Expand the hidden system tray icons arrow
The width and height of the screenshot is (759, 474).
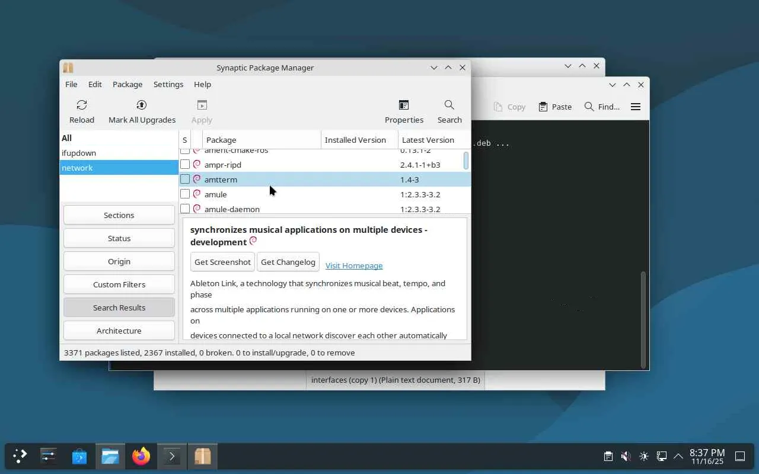[678, 456]
